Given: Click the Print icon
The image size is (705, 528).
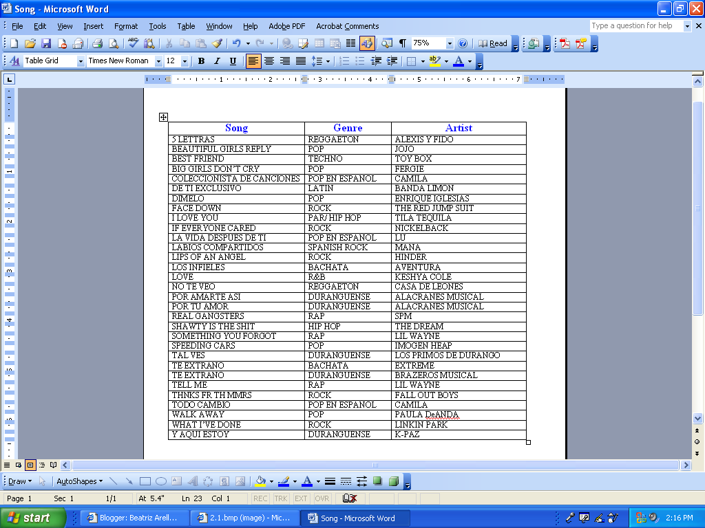Looking at the screenshot, I should coord(97,43).
